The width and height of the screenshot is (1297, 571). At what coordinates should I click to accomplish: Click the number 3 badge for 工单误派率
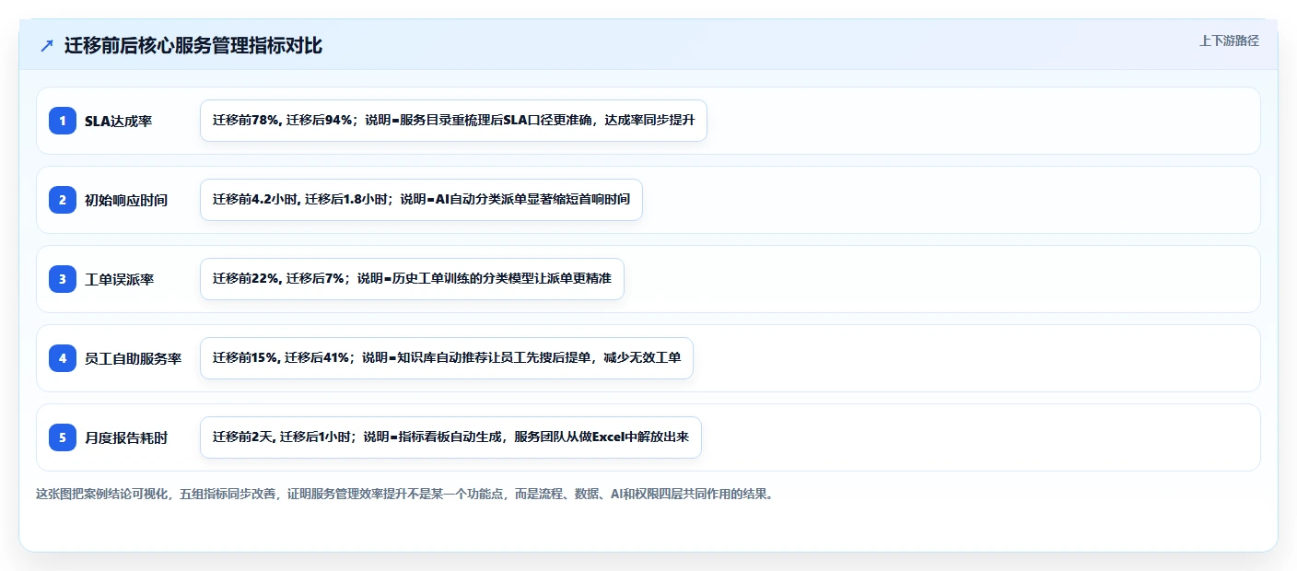(63, 279)
